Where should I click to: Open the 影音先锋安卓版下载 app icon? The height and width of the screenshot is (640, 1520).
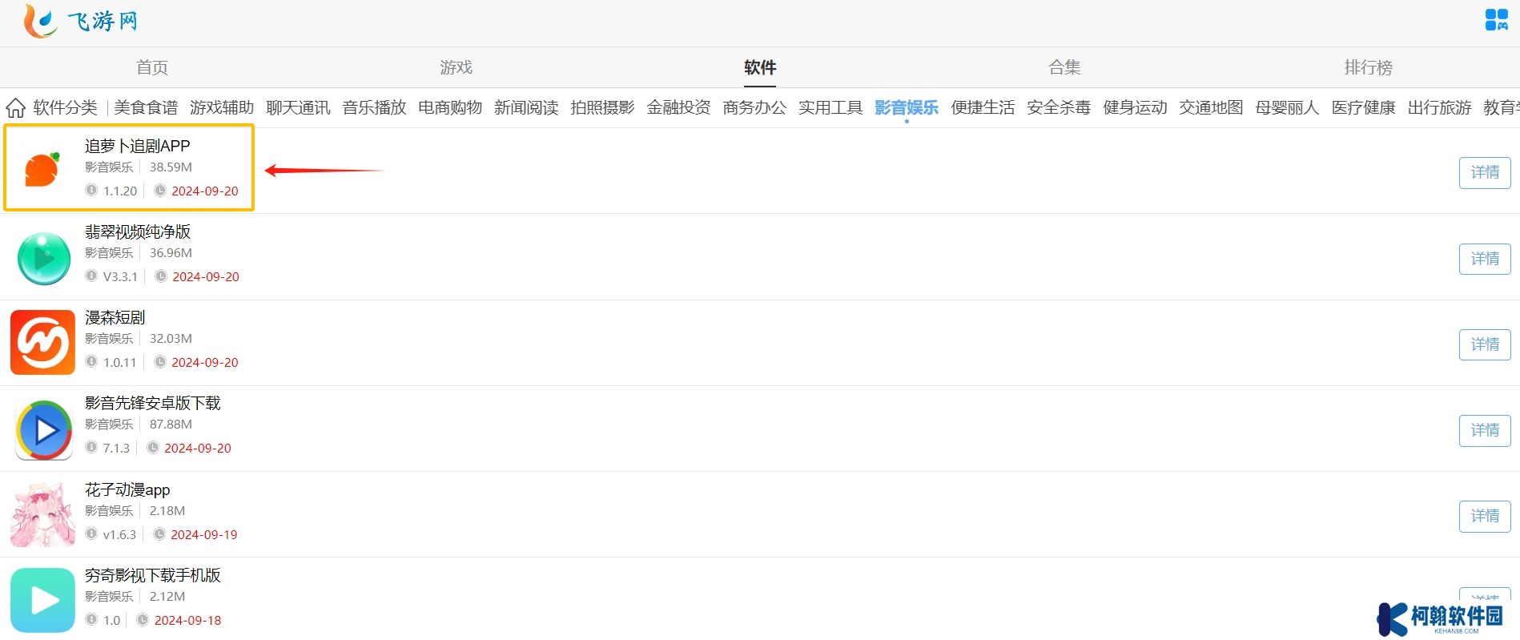pyautogui.click(x=44, y=430)
